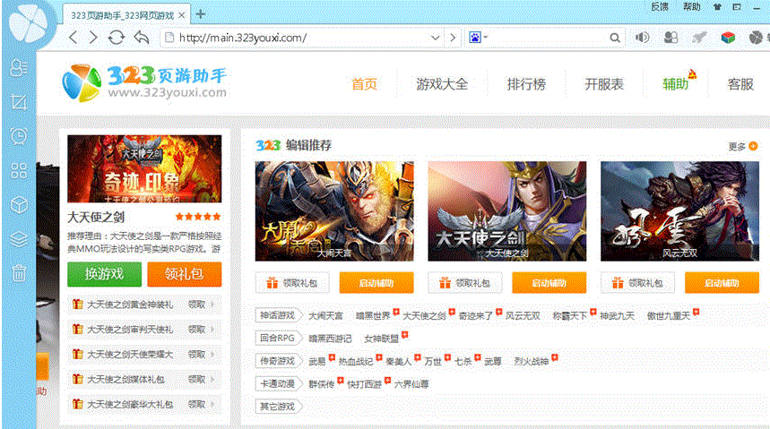Click 领取礼包 under 大闹天宫
Screen dimensions: 770x429
tap(292, 283)
